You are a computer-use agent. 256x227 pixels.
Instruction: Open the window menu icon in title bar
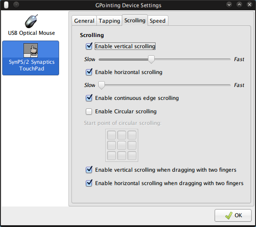pos(6,5)
